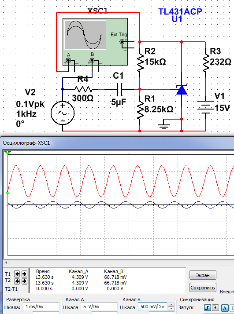Click Channel A scale field 5 V/Div
Screen dimensions: 234x314
(x=99, y=307)
